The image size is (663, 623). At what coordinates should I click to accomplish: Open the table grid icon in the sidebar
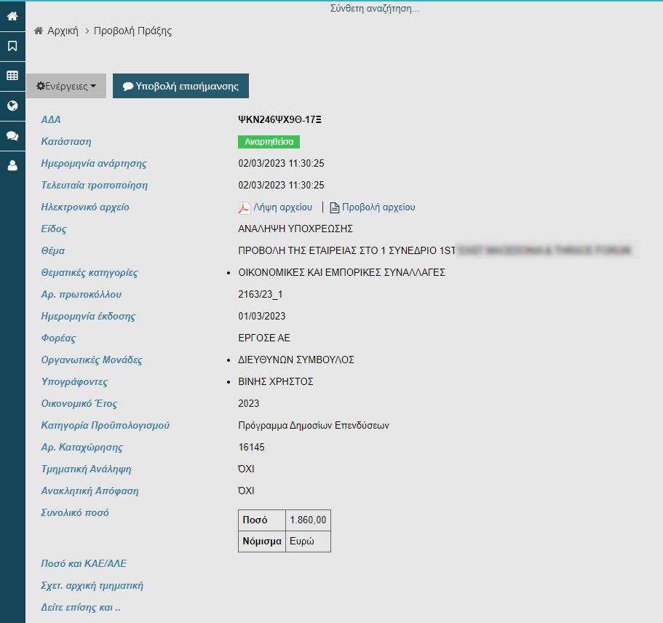(x=12, y=76)
